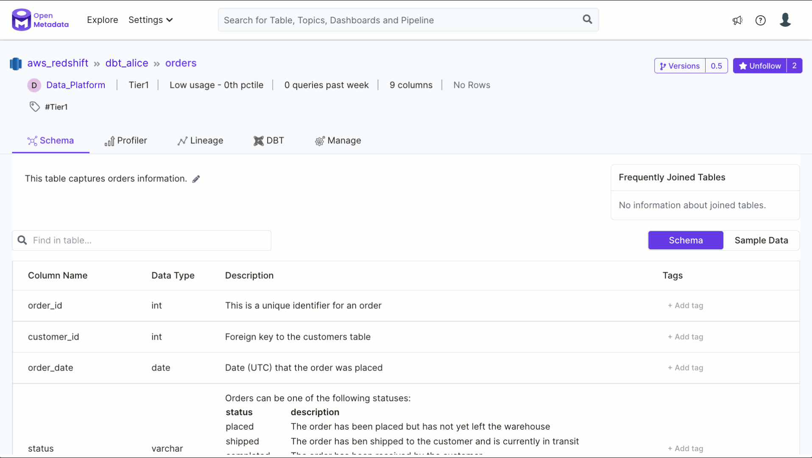The width and height of the screenshot is (812, 458).
Task: Unfollow the orders table
Action: [x=760, y=66]
